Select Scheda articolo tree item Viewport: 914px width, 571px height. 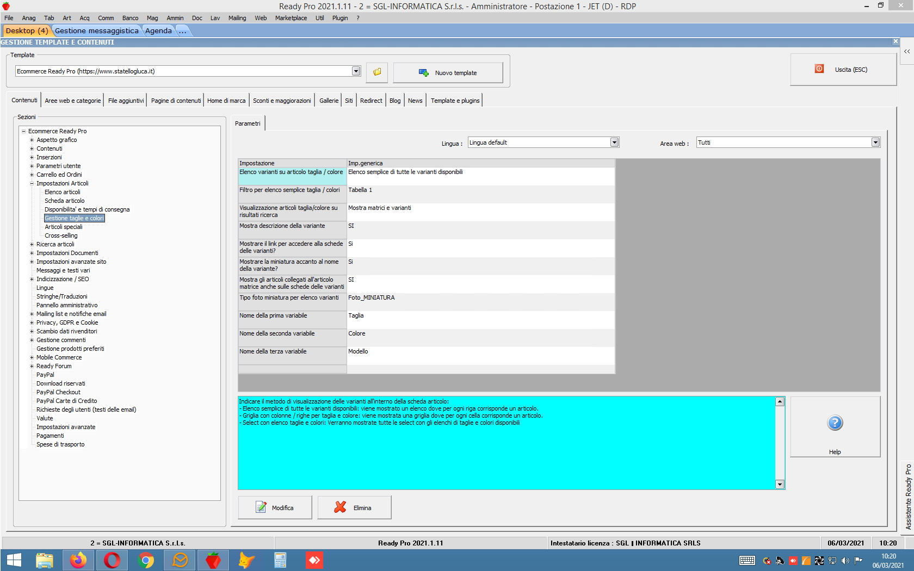point(65,201)
